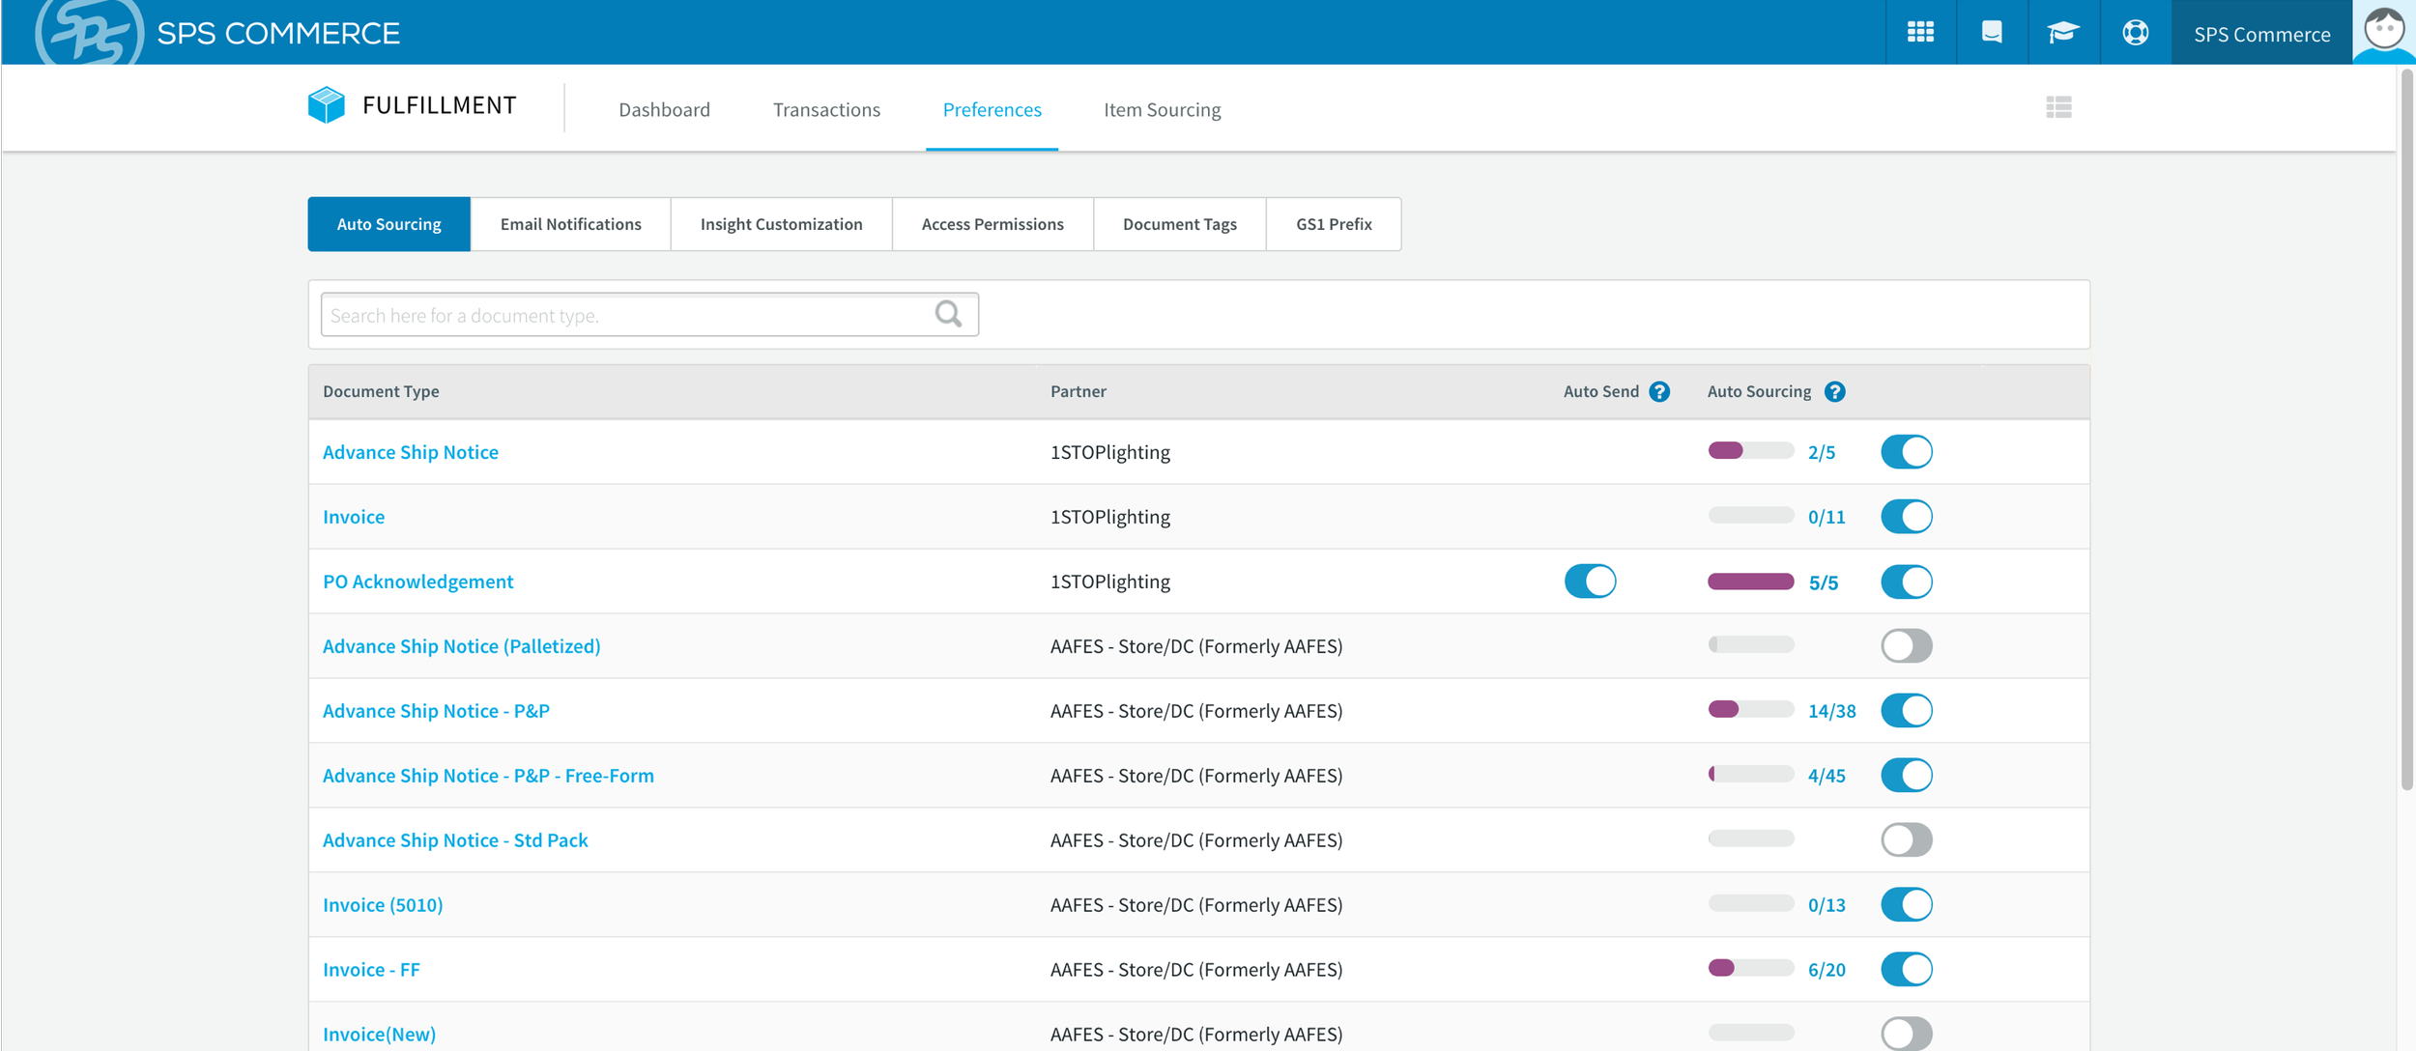Click the Fulfillment cube icon
Screen dimensions: 2416x1051
pos(326,105)
